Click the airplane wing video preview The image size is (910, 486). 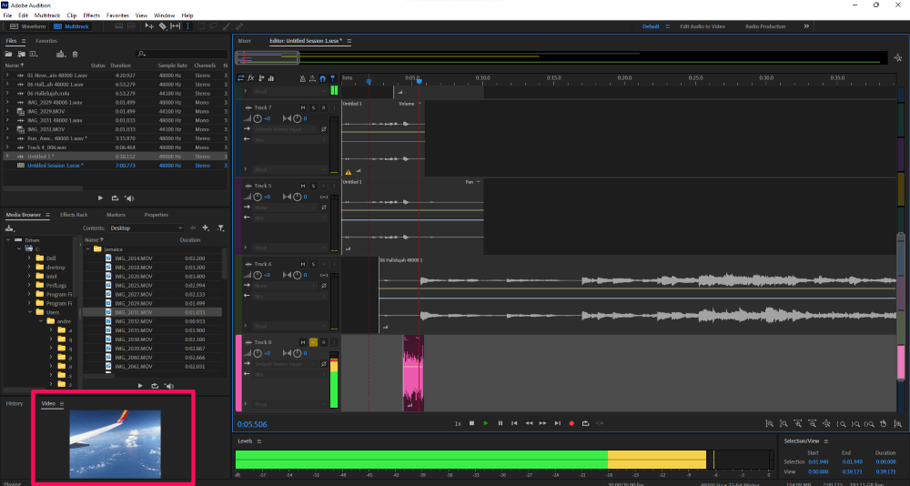point(115,443)
